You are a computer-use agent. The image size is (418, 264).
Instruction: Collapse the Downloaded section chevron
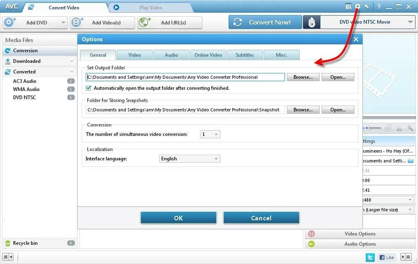pyautogui.click(x=72, y=61)
